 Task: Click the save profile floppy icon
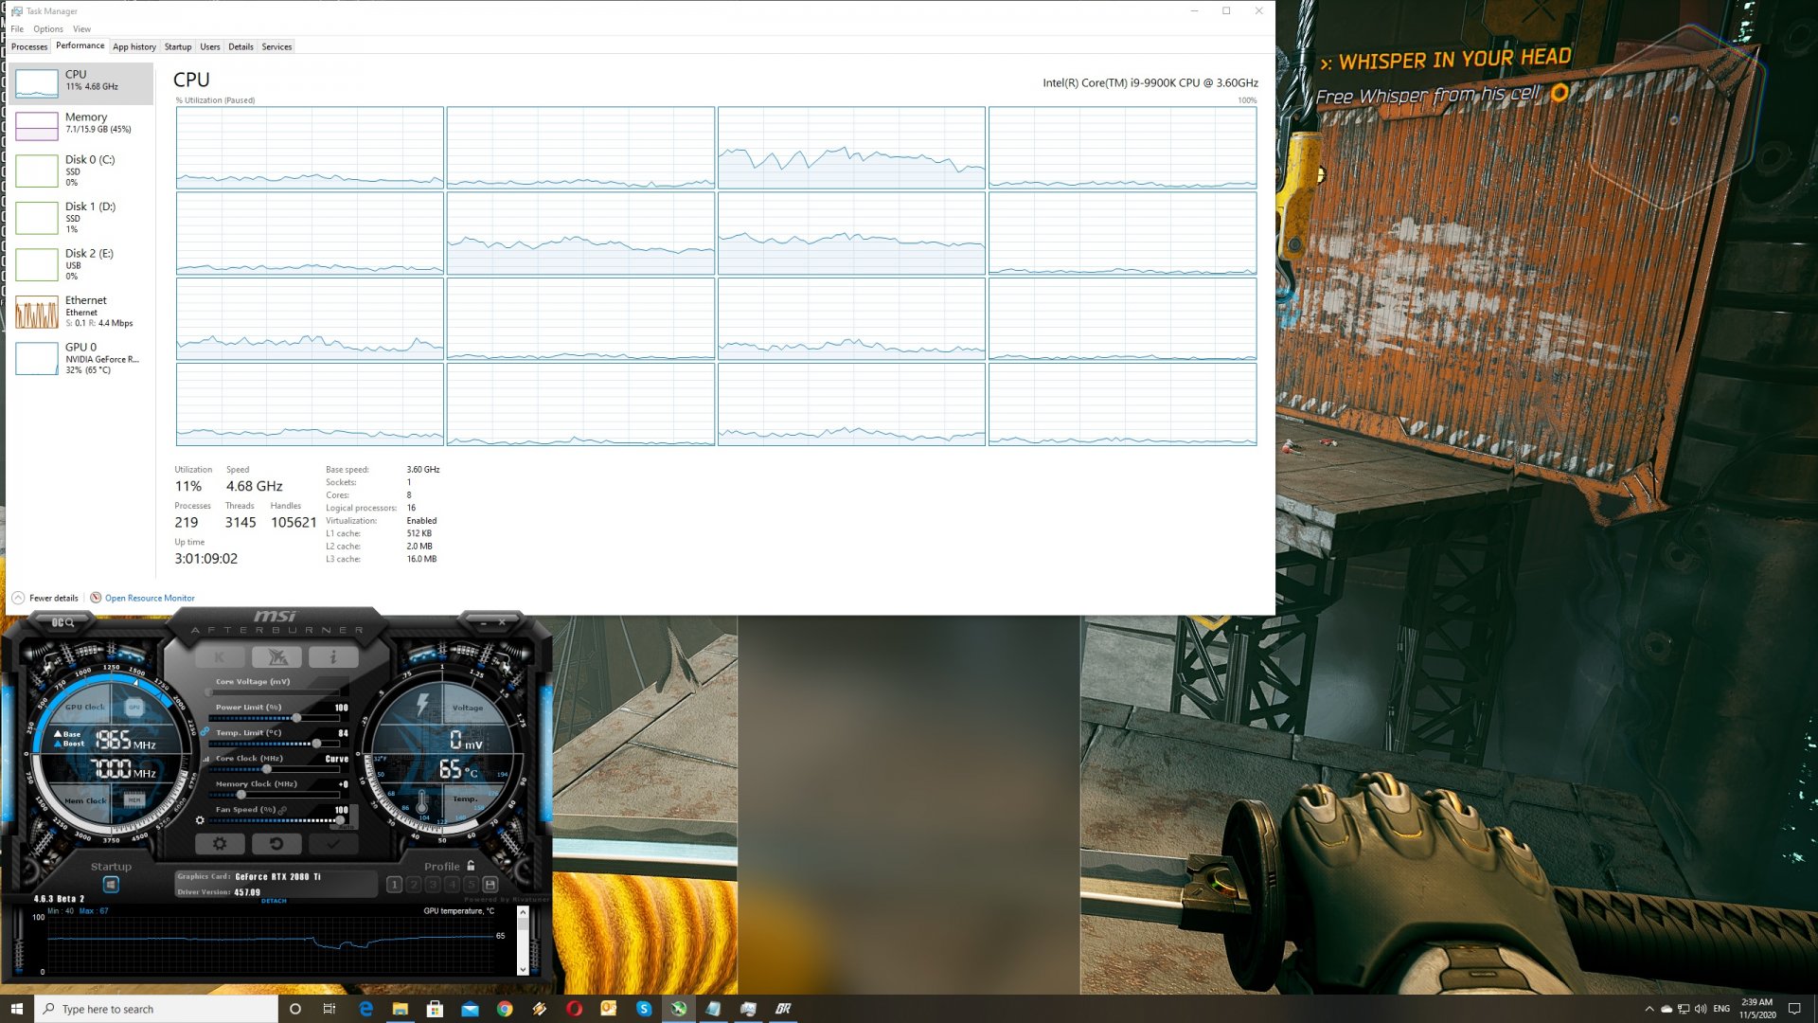(x=490, y=884)
